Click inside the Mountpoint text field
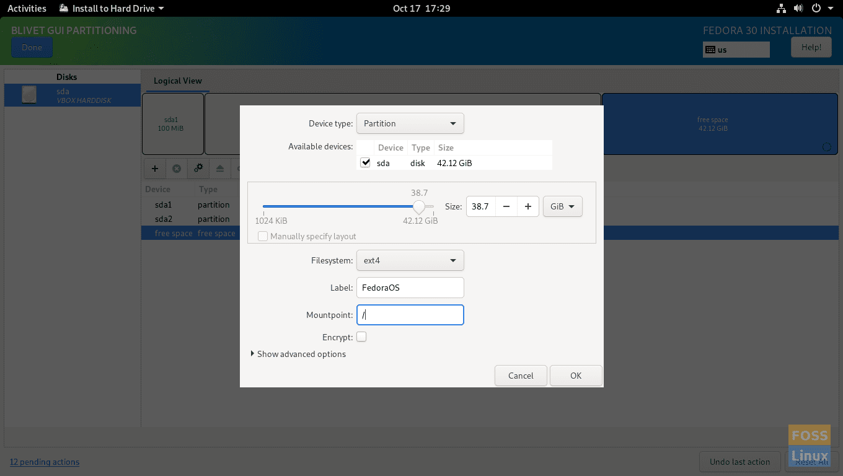The image size is (843, 476). [410, 315]
